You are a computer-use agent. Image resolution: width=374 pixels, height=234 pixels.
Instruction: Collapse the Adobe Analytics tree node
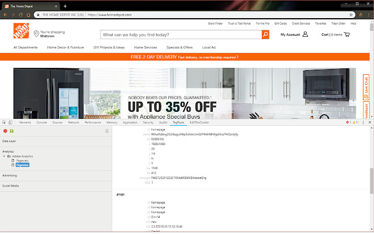(x=4, y=156)
